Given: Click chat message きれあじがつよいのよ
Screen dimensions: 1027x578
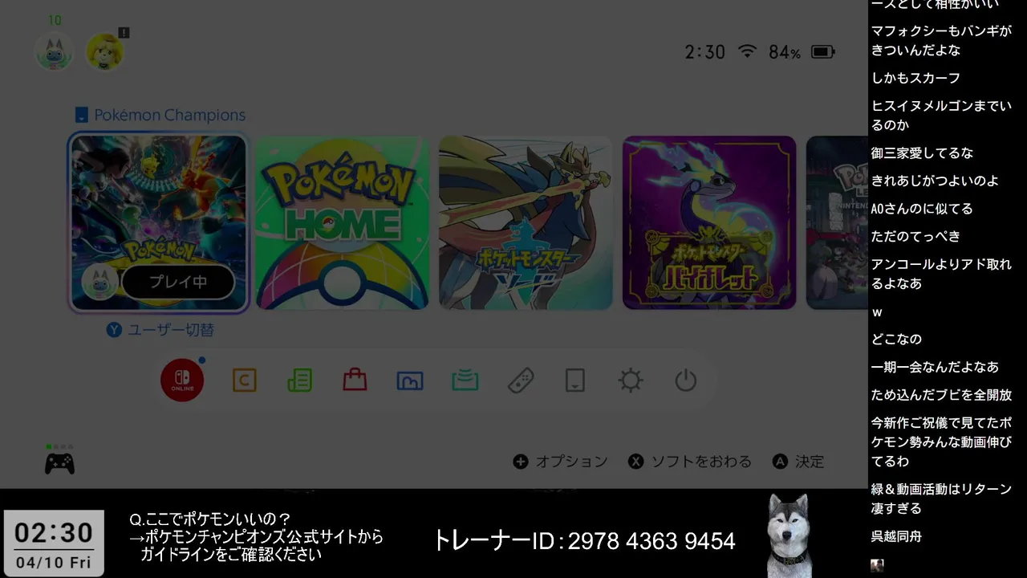Looking at the screenshot, I should pyautogui.click(x=935, y=181).
